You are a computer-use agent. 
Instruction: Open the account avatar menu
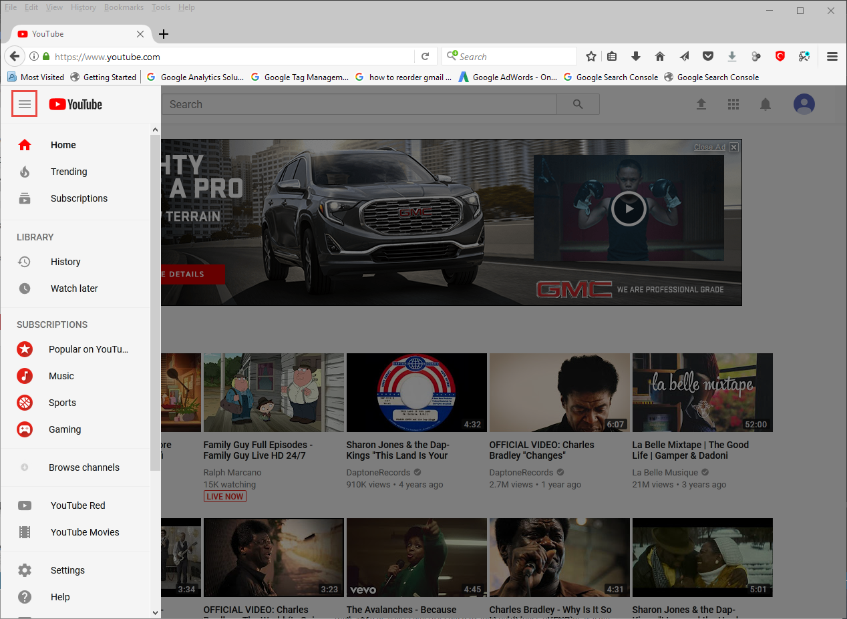pyautogui.click(x=804, y=104)
